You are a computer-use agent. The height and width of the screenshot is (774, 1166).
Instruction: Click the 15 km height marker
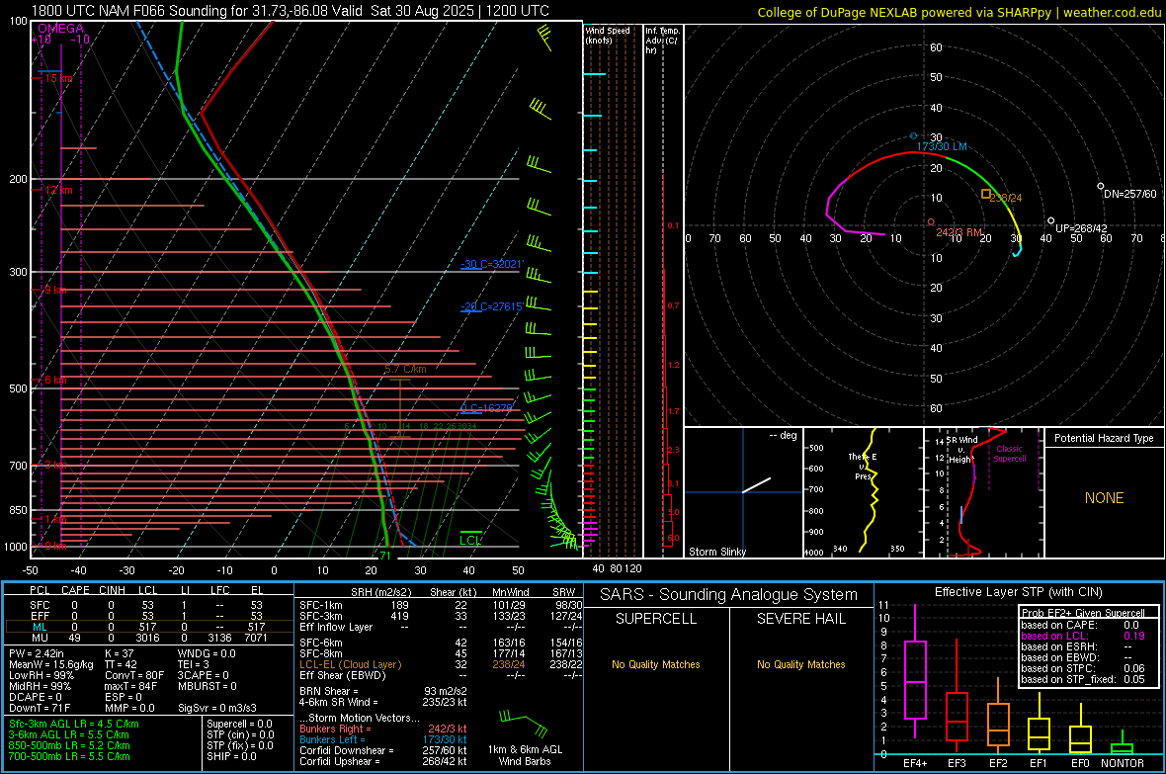click(x=58, y=78)
